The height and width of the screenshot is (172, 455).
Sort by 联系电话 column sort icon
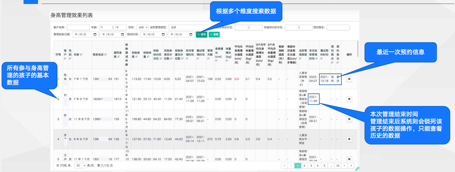pyautogui.click(x=106, y=55)
